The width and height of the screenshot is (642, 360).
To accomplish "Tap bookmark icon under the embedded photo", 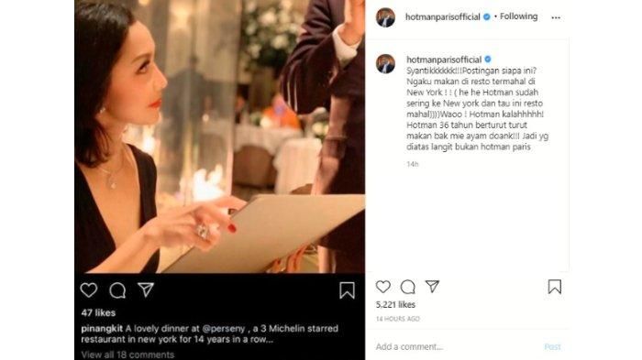I will point(347,290).
